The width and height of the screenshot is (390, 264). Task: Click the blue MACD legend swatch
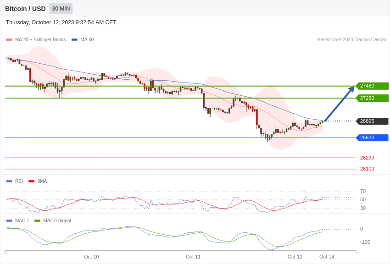point(9,220)
